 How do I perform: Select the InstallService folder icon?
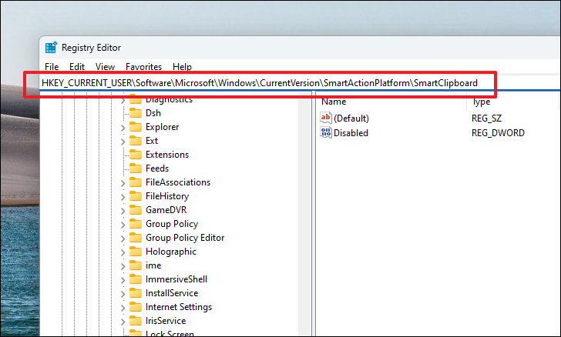tap(136, 293)
